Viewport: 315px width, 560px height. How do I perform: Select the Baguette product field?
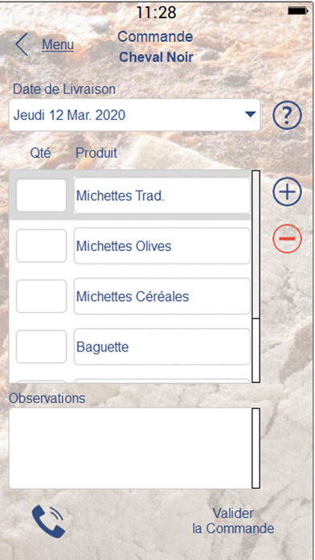pos(162,347)
